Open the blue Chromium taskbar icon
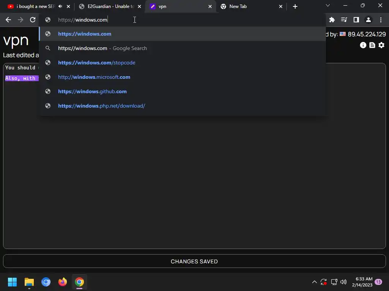Screen dimensions: 389x291 [46, 282]
